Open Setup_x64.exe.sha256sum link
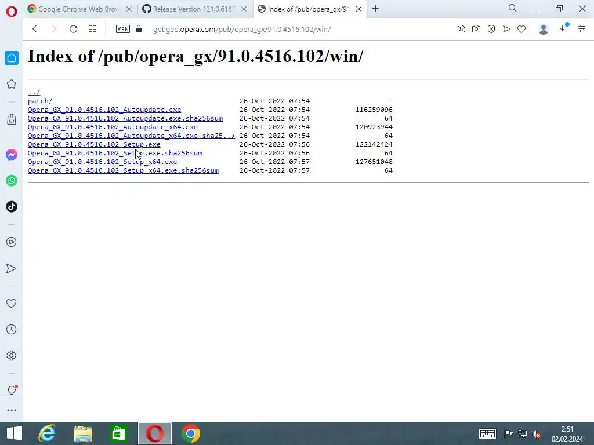Screen dimensions: 594x445 pyautogui.click(x=123, y=170)
